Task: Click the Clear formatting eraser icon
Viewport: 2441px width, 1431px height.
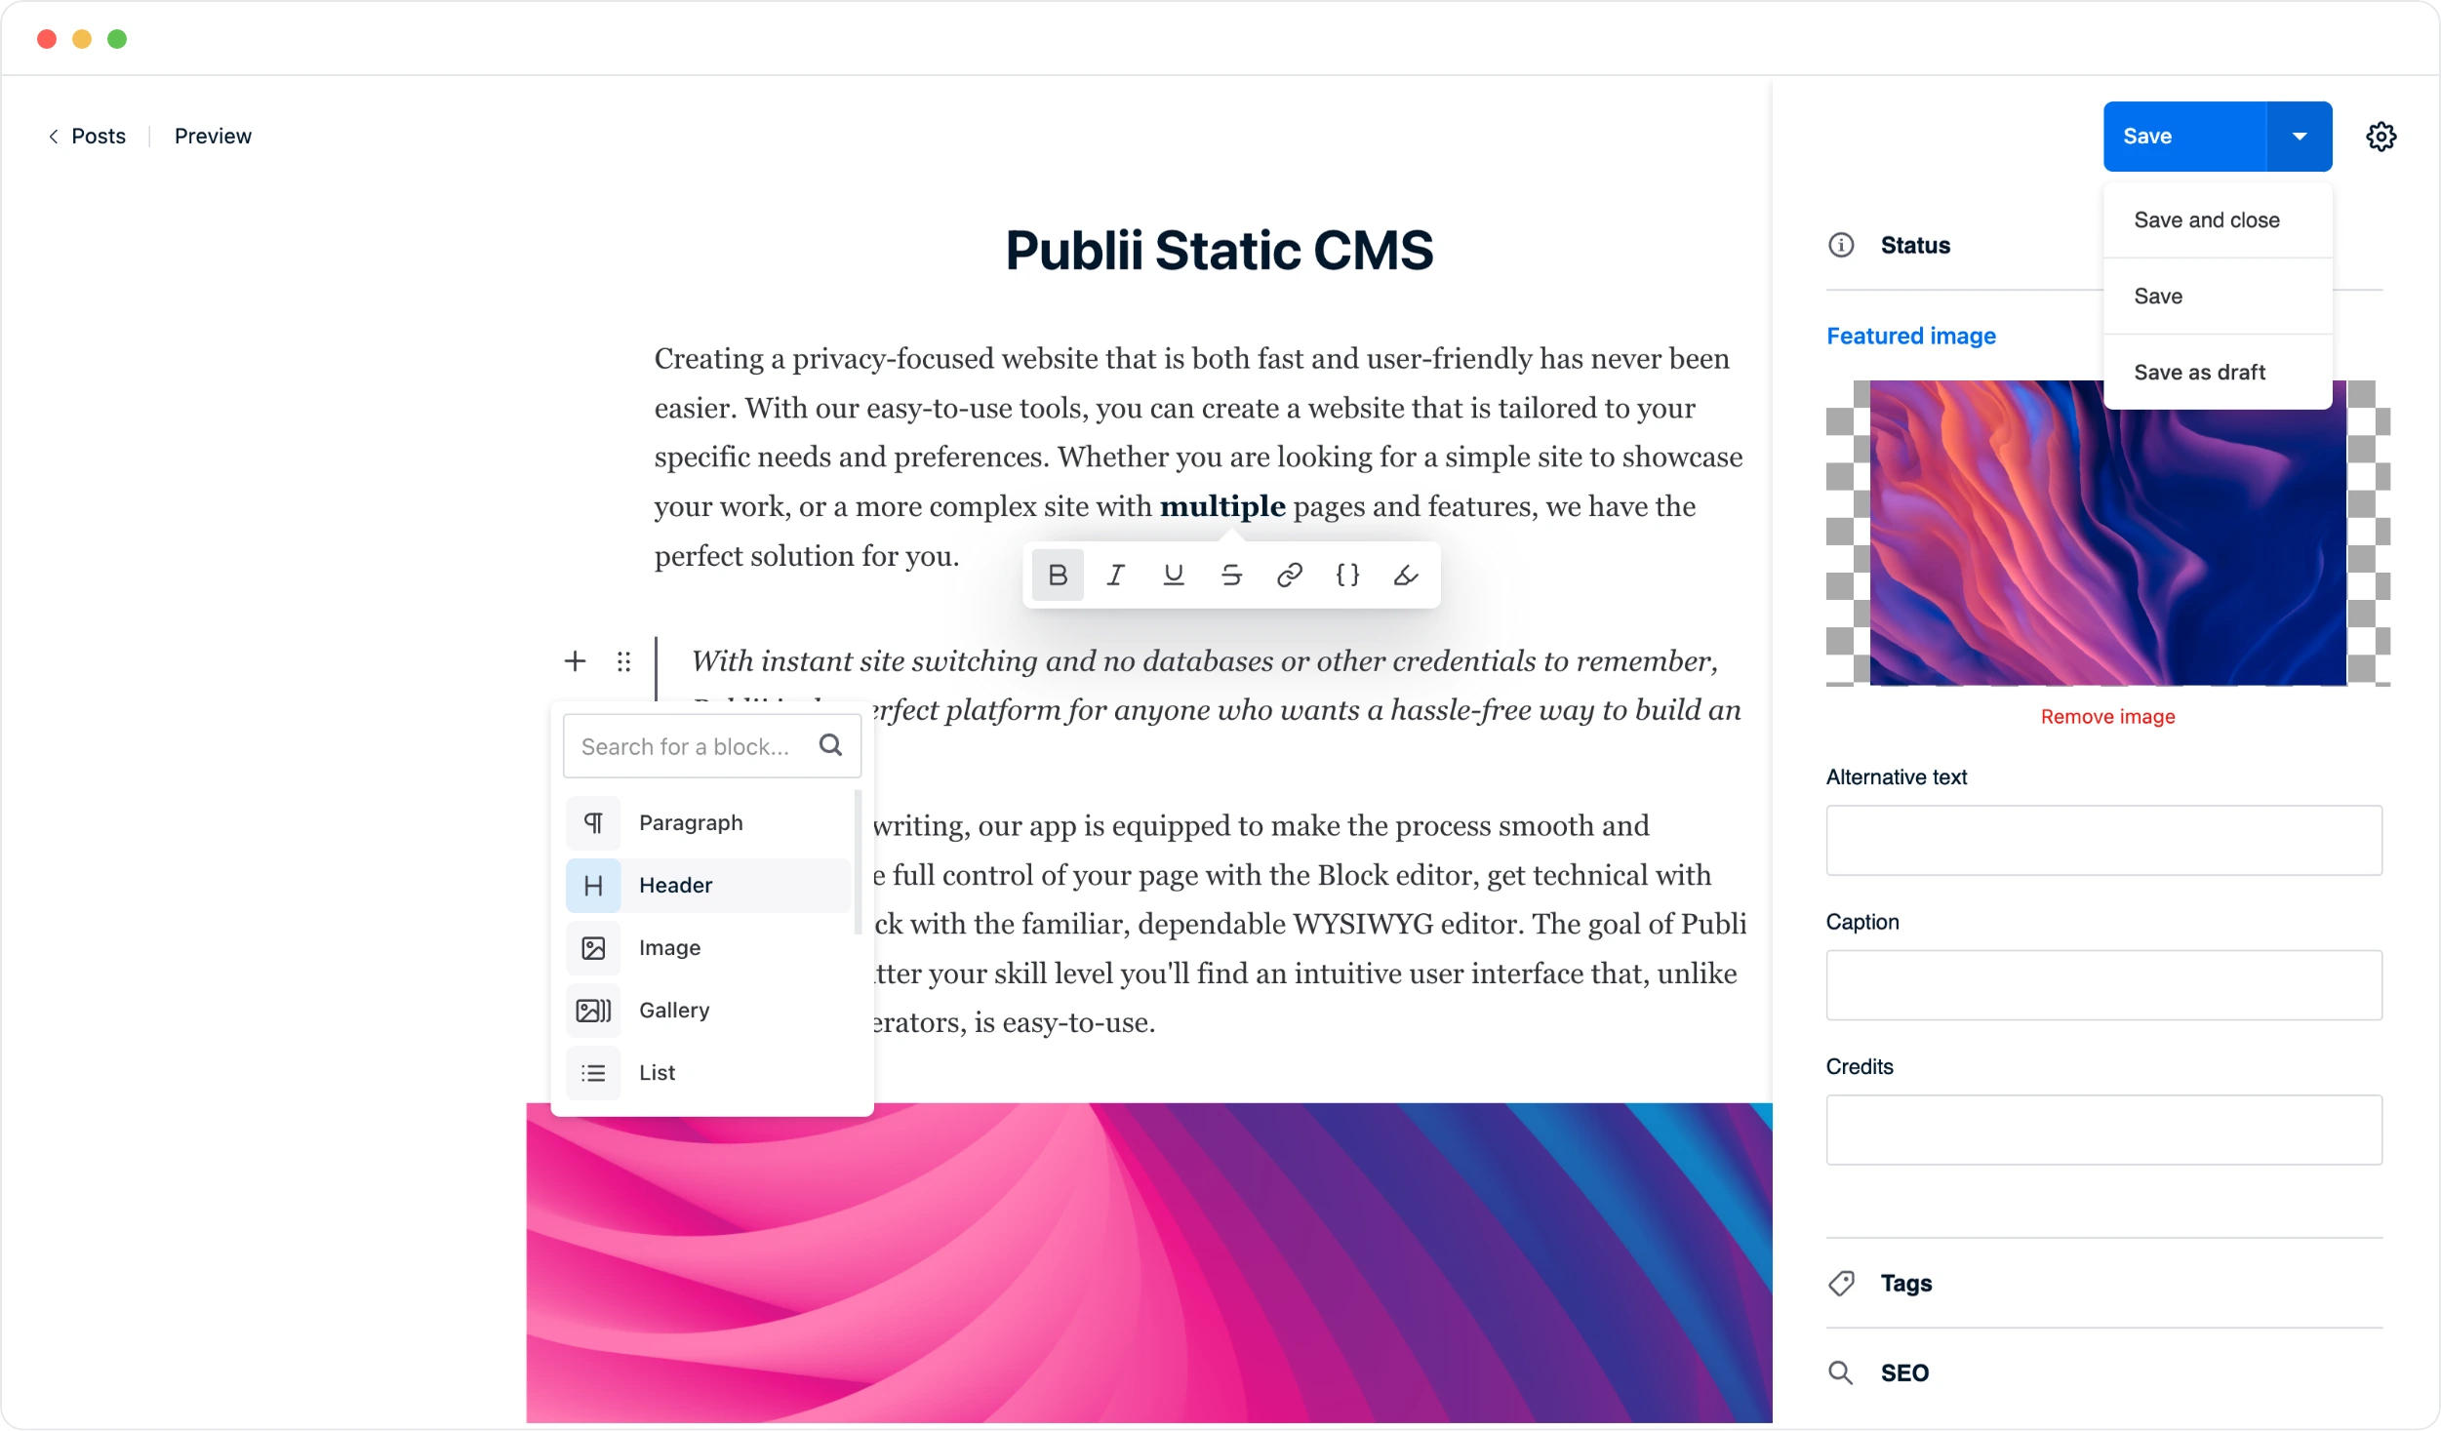Action: pos(1405,575)
